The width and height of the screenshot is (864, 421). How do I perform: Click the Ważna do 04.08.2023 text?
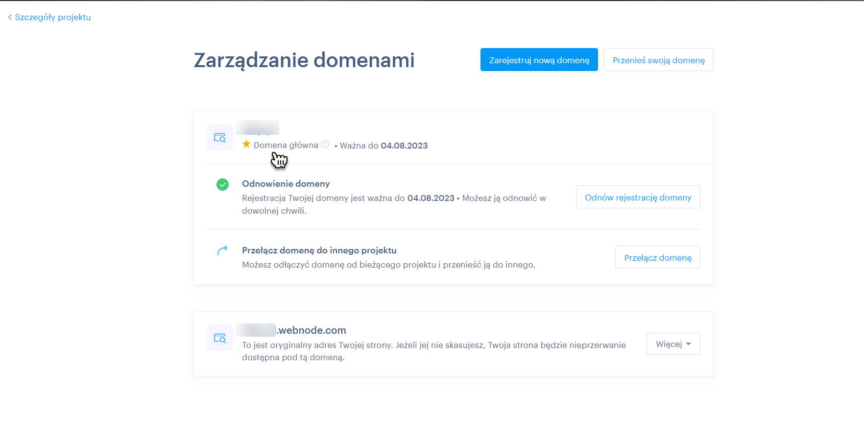coord(384,146)
